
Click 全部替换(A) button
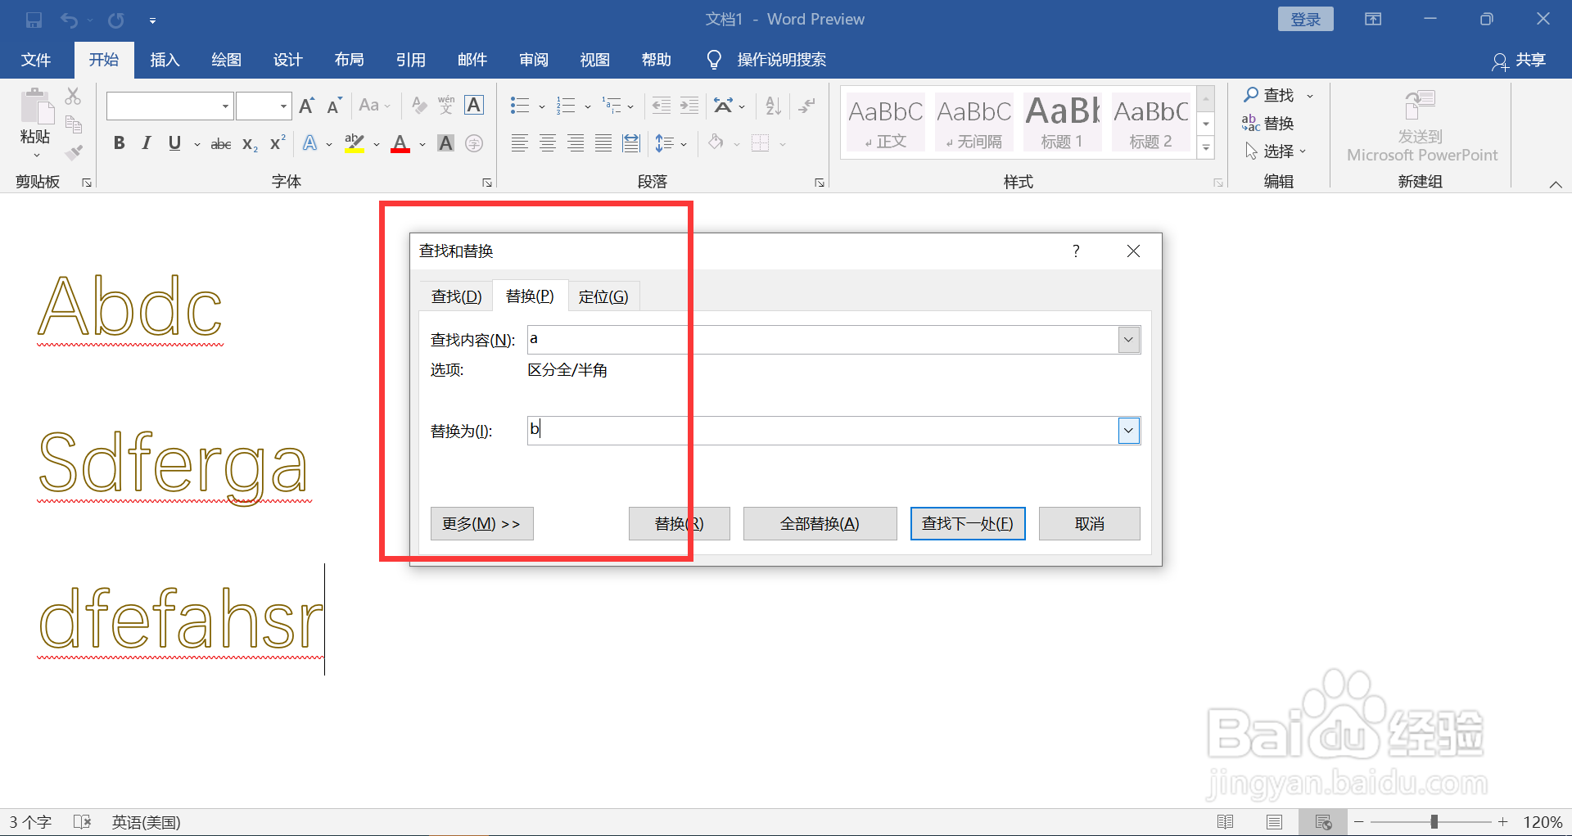(820, 523)
